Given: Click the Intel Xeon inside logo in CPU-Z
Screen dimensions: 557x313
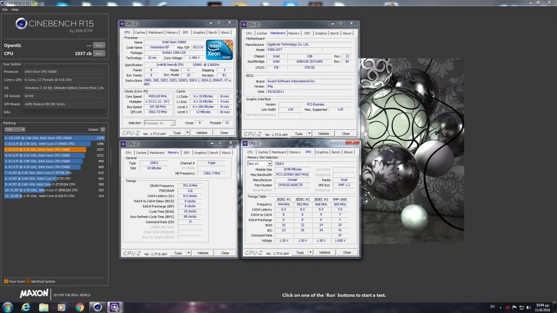Looking at the screenshot, I should pos(220,50).
